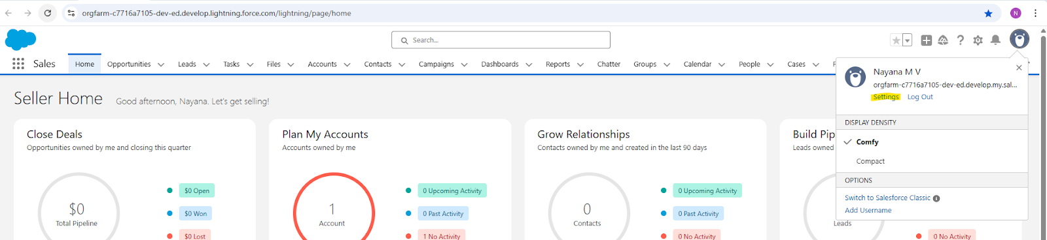Screen dimensions: 1047x240
Task: Click 0 Upcoming Activity in Plan My Accounts
Action: [x=452, y=190]
